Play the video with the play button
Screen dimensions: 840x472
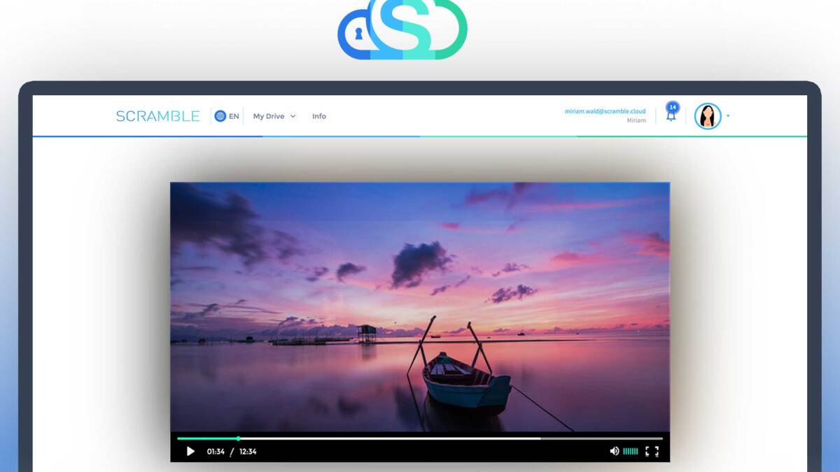pyautogui.click(x=190, y=452)
